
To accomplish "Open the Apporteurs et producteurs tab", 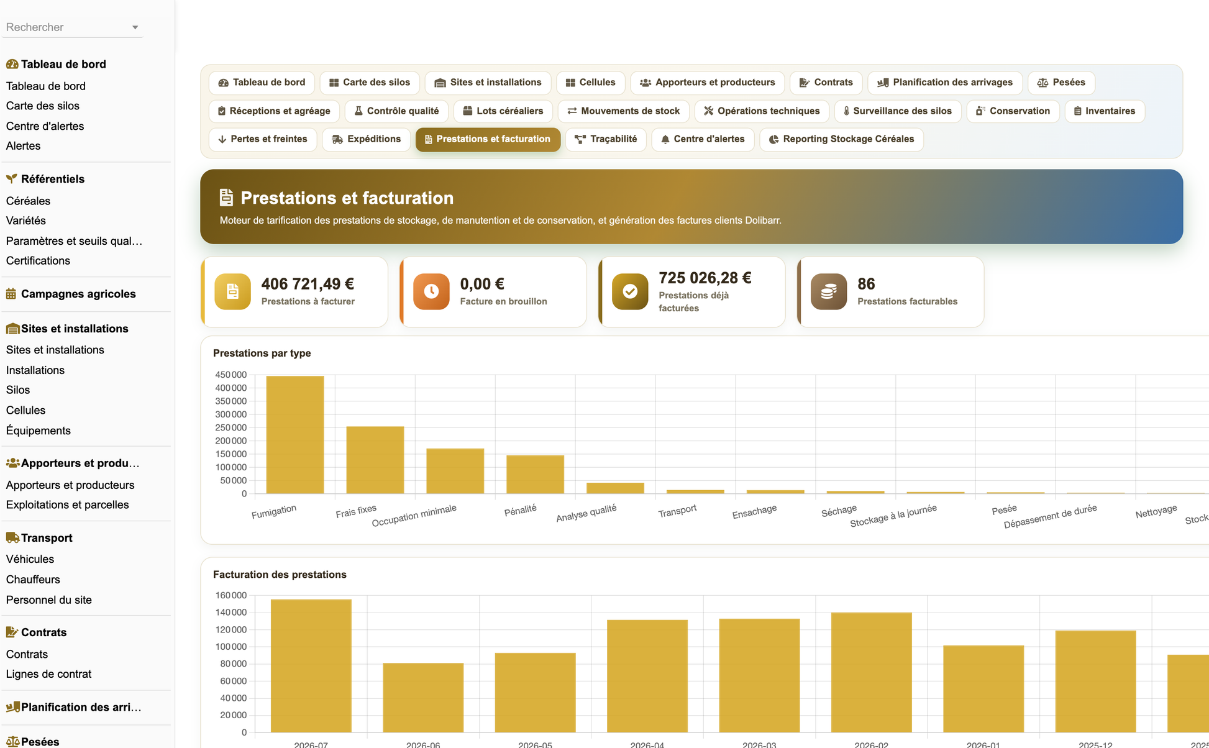I will [707, 83].
